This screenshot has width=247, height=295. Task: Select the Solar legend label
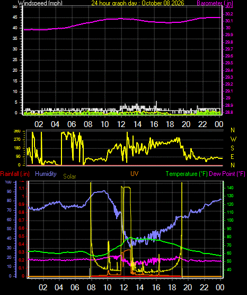69,176
